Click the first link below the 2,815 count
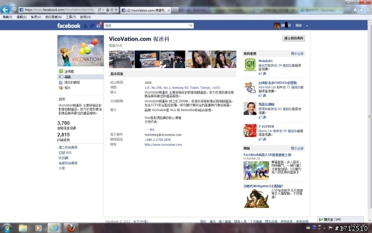The width and height of the screenshot is (372, 233). pyautogui.click(x=68, y=147)
